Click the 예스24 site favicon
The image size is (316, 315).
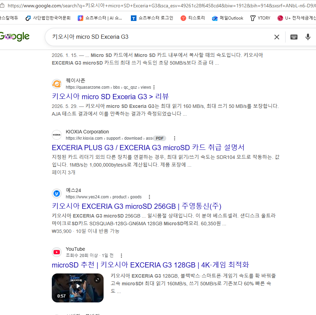[57, 193]
